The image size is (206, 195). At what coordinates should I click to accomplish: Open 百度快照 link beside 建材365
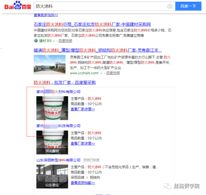click(x=65, y=41)
